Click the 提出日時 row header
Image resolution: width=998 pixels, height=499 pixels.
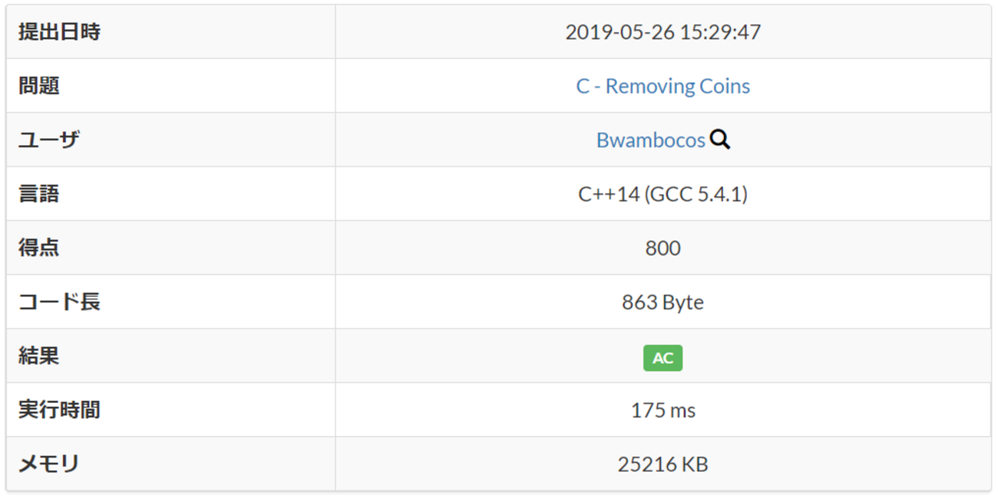point(59,32)
